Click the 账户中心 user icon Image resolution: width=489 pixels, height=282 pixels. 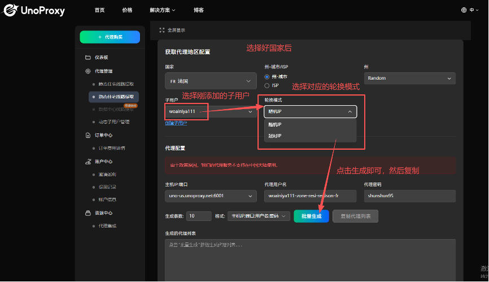(88, 162)
